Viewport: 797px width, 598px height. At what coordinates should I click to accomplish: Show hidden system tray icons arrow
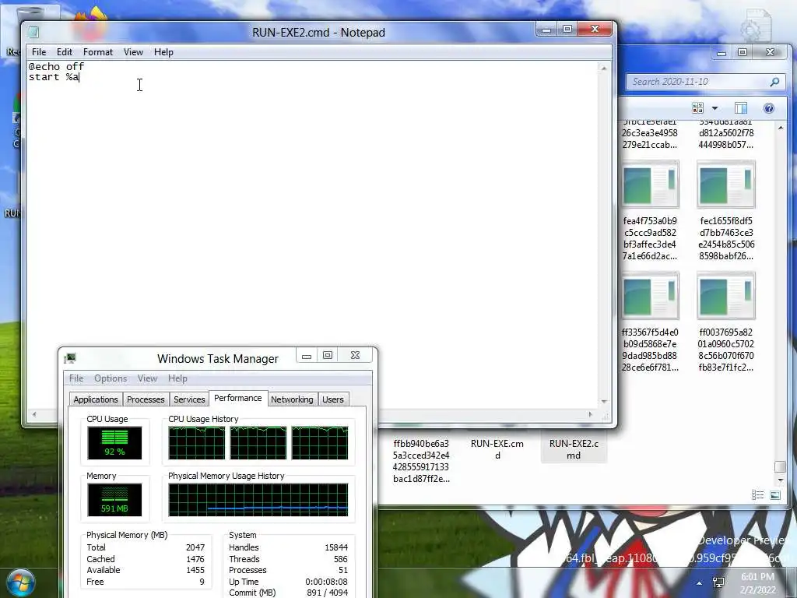tap(700, 584)
